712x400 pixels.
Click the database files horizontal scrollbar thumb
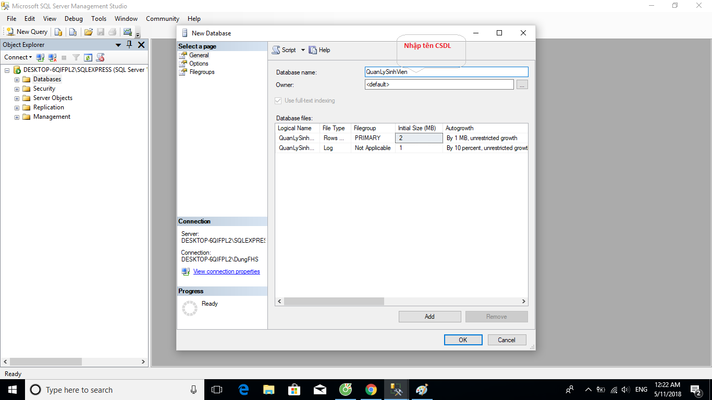[334, 301]
